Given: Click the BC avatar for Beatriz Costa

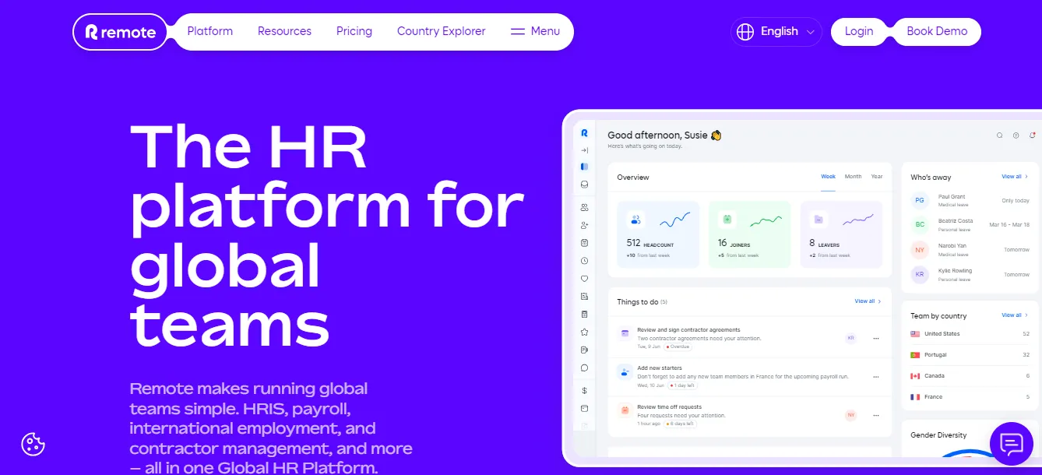Looking at the screenshot, I should [920, 224].
